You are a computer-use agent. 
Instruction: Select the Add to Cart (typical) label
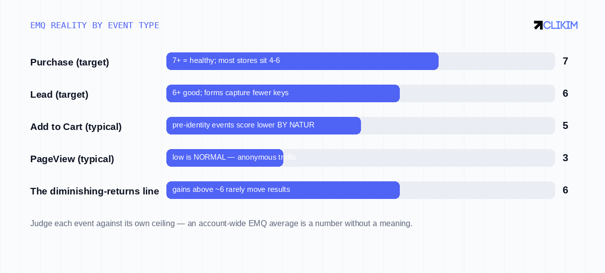[76, 127]
